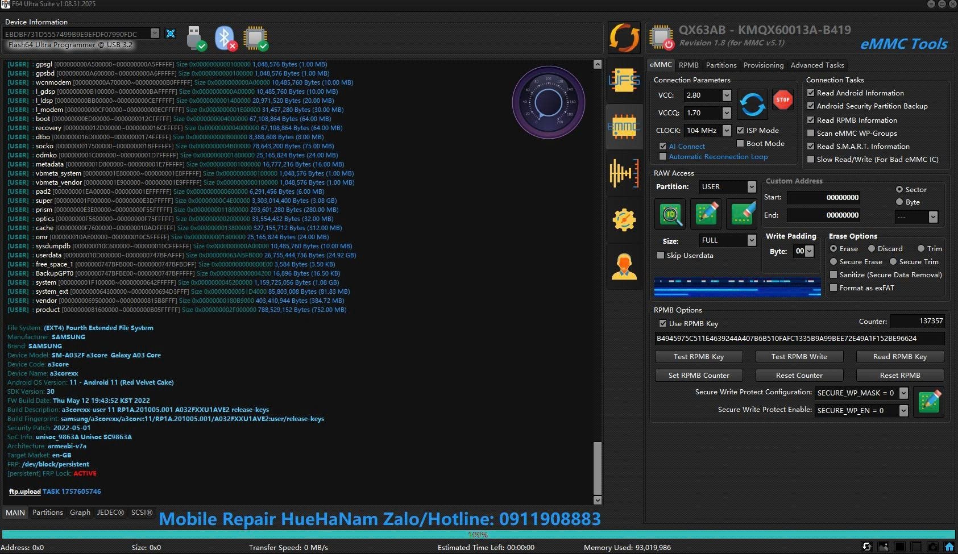
Task: Click the blue X next to device ID
Action: pyautogui.click(x=170, y=34)
